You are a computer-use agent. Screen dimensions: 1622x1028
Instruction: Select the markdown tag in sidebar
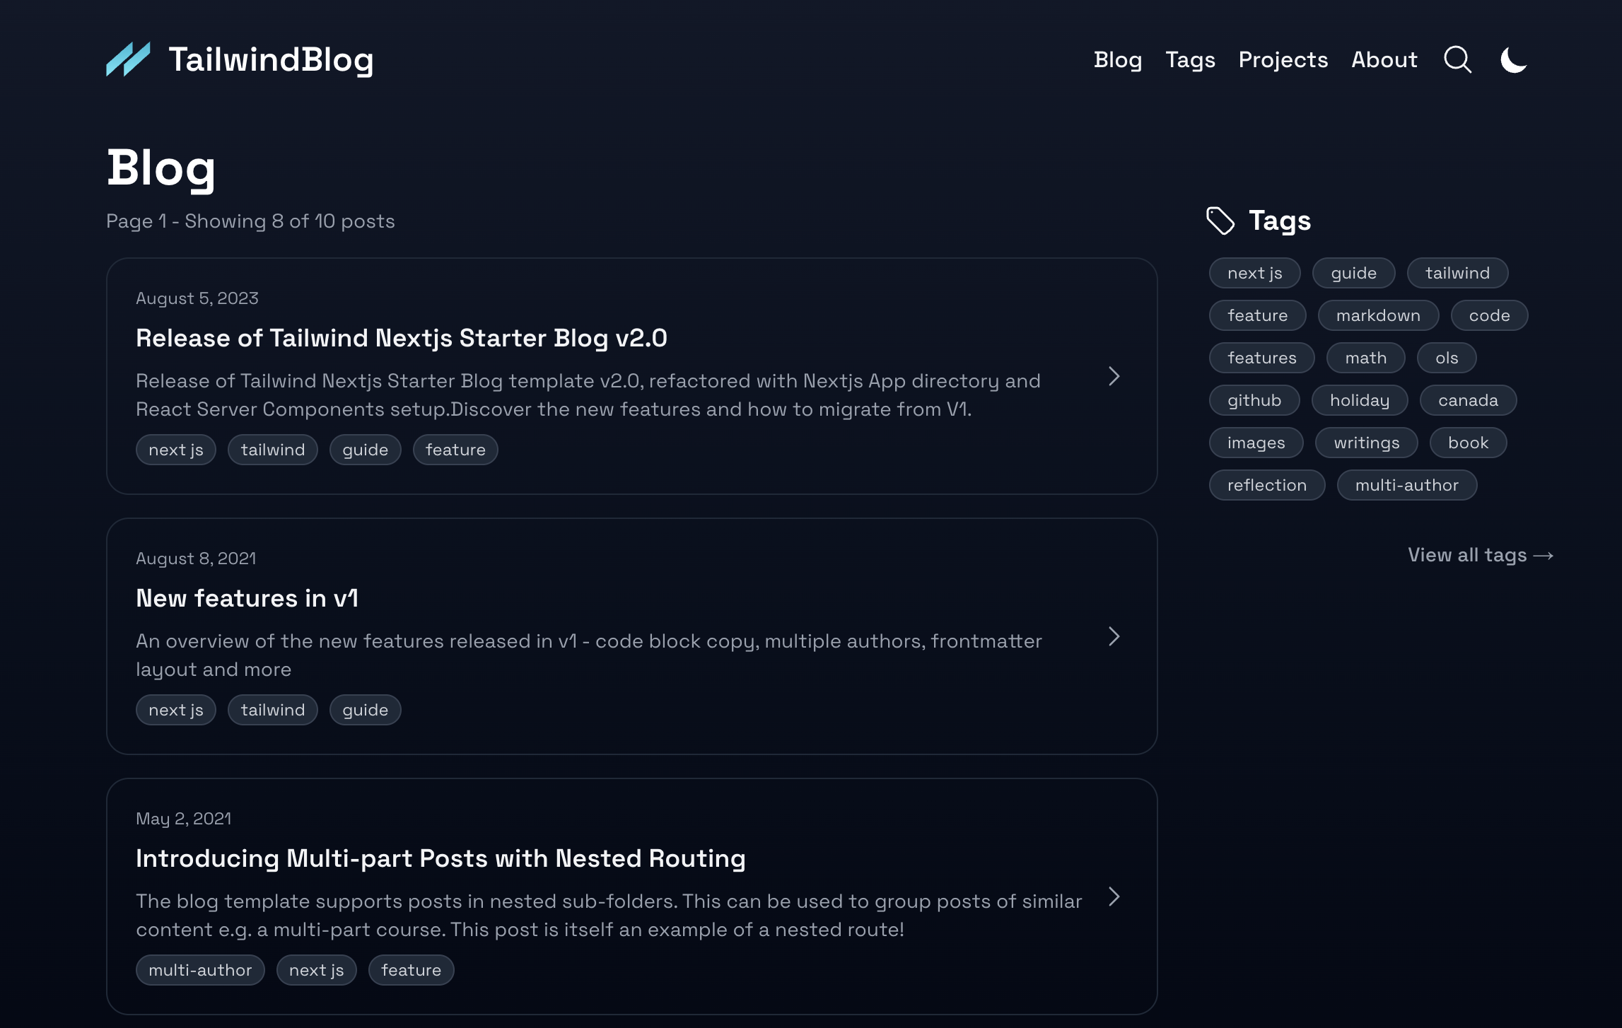(x=1377, y=315)
